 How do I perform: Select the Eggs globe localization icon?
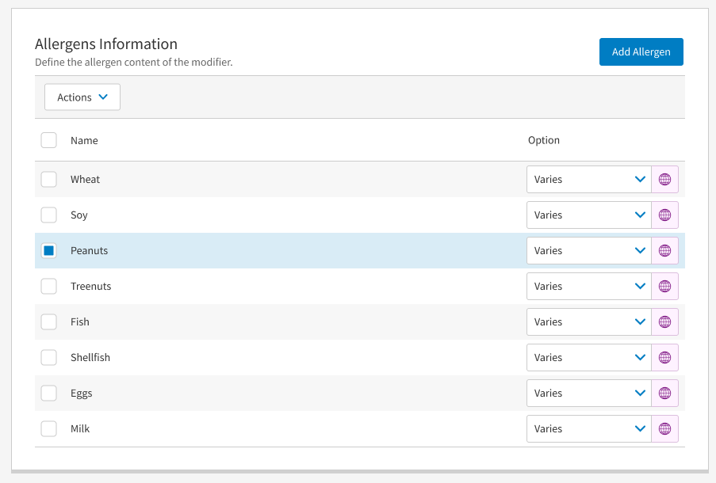(665, 393)
